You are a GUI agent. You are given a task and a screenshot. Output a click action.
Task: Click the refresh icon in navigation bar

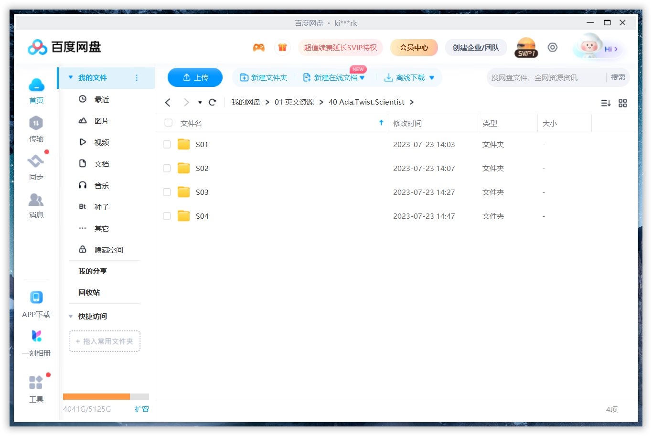[x=213, y=102]
